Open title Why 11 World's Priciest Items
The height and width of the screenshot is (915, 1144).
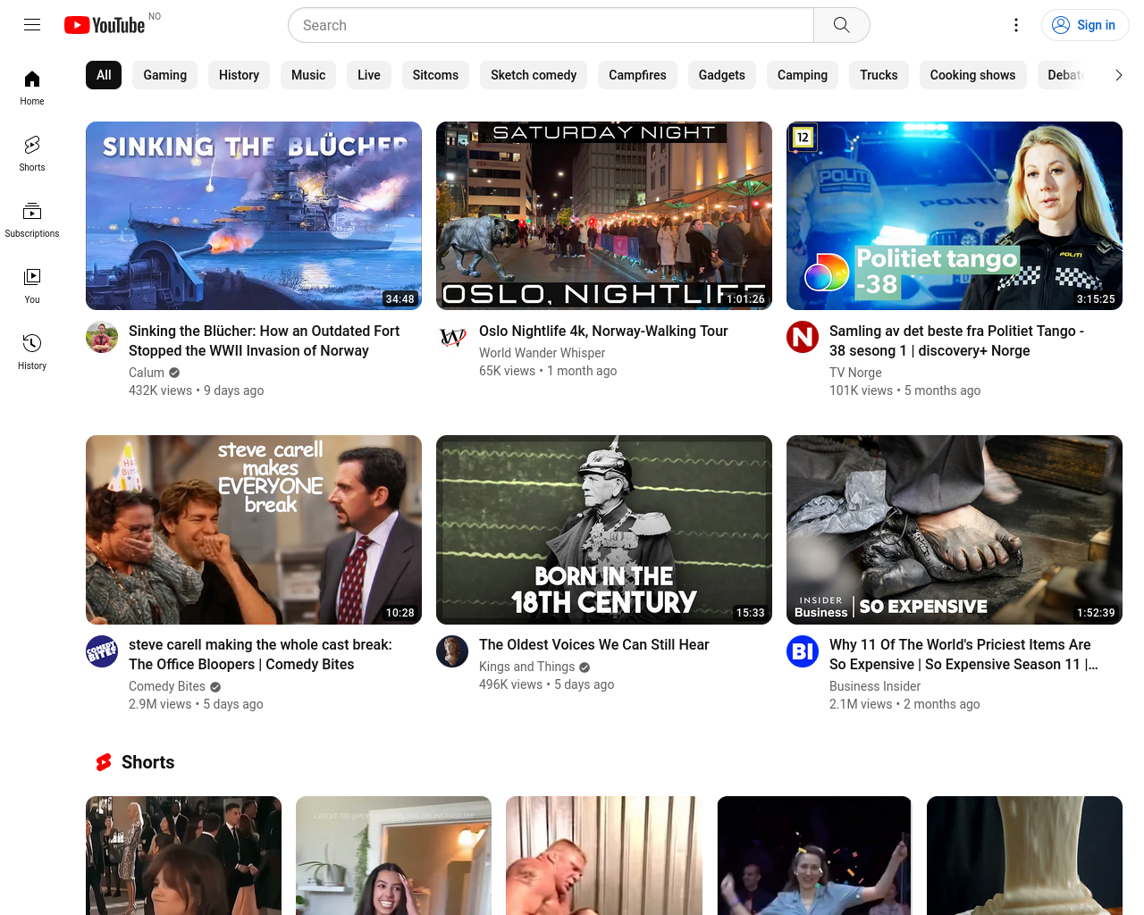coord(963,654)
